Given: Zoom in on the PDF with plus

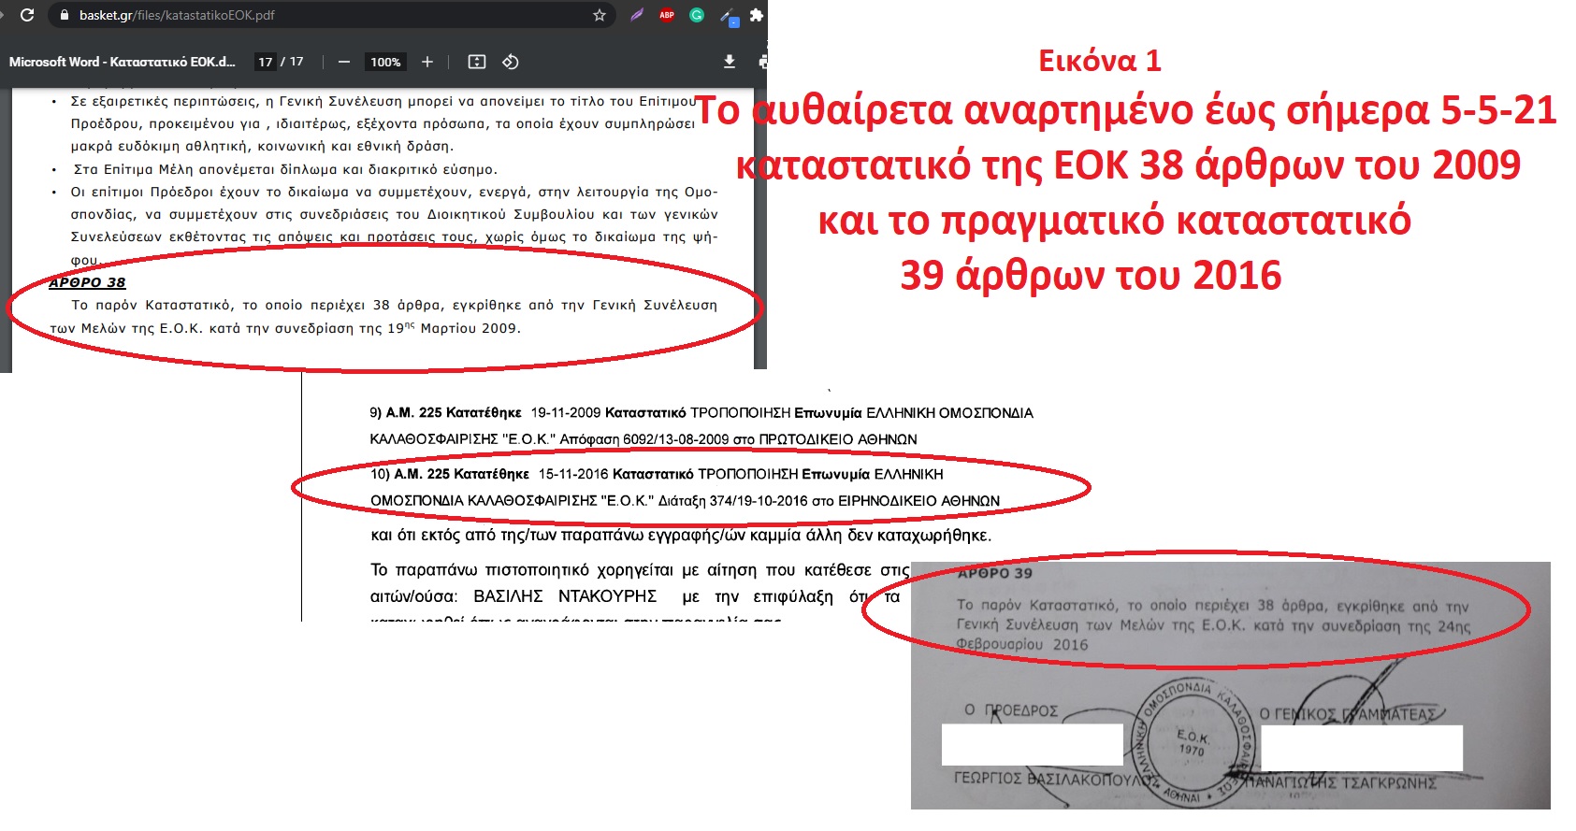Looking at the screenshot, I should pos(427,62).
